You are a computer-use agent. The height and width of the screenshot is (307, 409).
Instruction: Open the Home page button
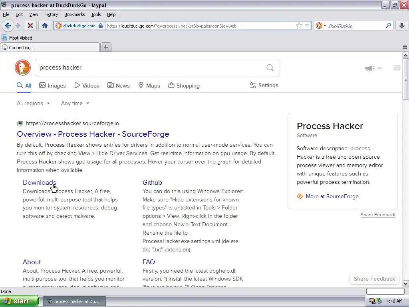(x=45, y=26)
